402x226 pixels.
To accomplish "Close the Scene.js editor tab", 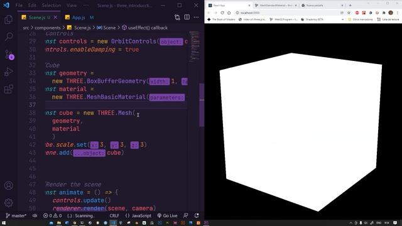I will (x=55, y=18).
